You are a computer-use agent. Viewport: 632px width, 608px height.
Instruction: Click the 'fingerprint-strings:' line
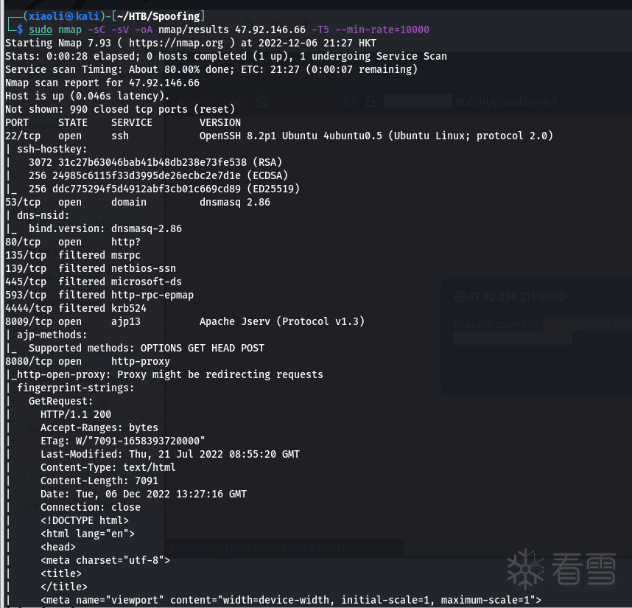point(75,388)
